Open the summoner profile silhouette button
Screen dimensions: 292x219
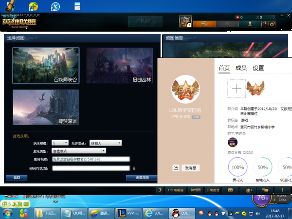point(250,24)
